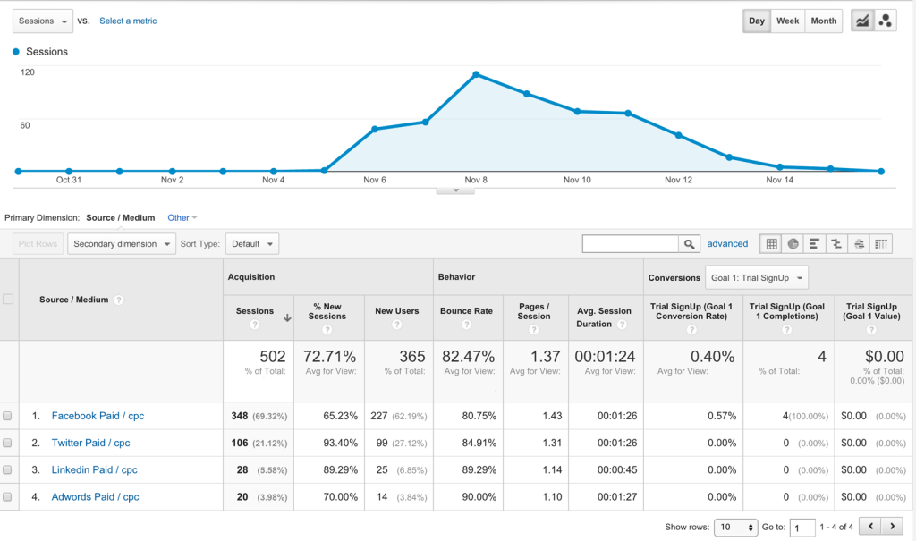
Task: Click the magnifier search icon in table filter
Action: pos(690,244)
